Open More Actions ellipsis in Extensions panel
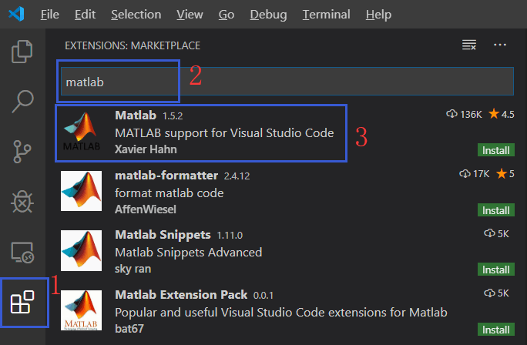This screenshot has height=345, width=527. pos(500,45)
